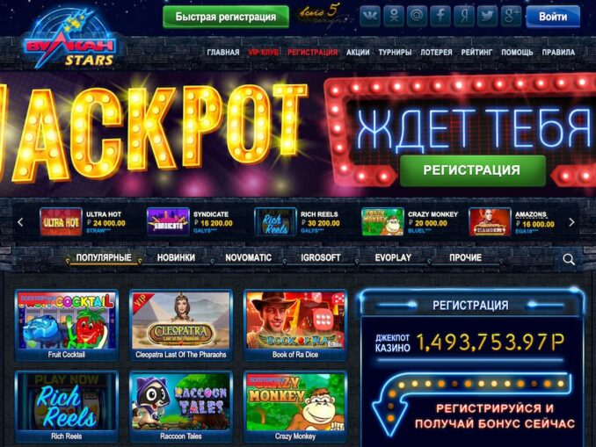This screenshot has height=447, width=596.
Task: Select the NOVOMATIC games tab
Action: click(248, 257)
